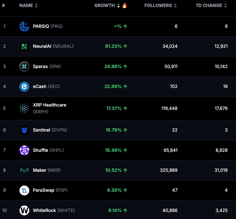Click the 7D CHANGE column header label

[209, 5]
